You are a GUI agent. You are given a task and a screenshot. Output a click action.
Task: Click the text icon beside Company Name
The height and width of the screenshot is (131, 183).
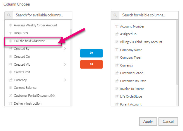(117, 50)
